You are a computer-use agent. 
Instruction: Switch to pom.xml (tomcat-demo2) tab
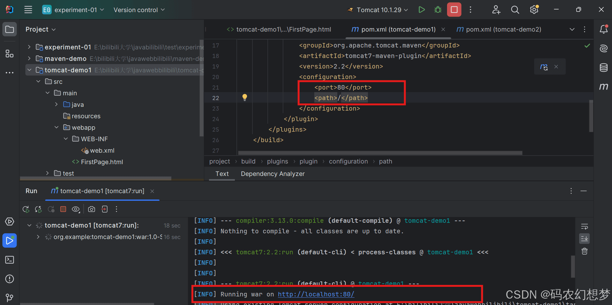pyautogui.click(x=503, y=29)
